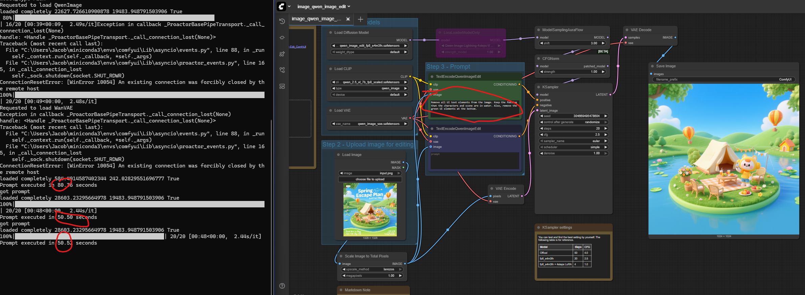Click the IMAGE output slot on Scale Image node
Image resolution: width=805 pixels, height=295 pixels.
(x=405, y=264)
